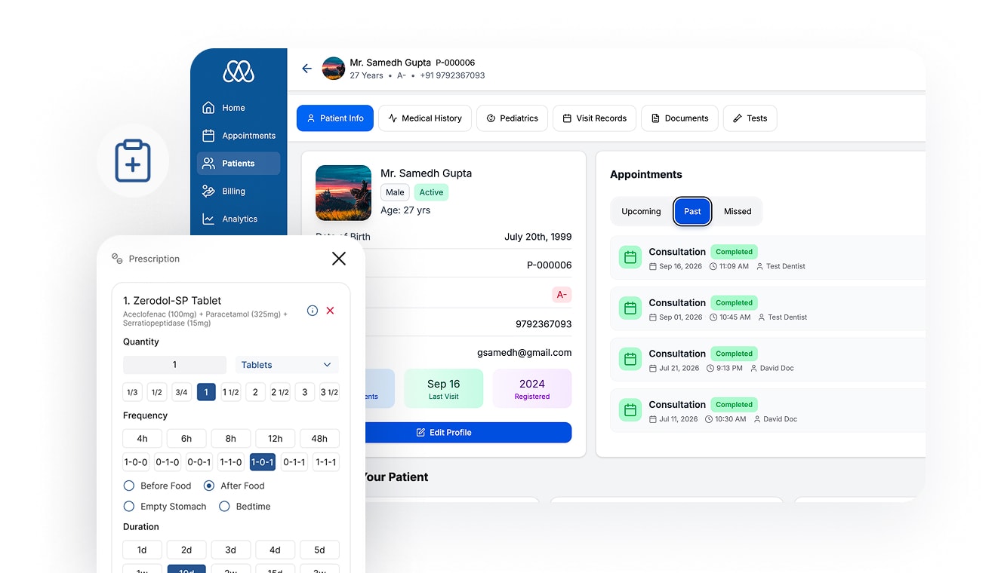Set duration to 3d
The height and width of the screenshot is (573, 998).
click(x=230, y=550)
